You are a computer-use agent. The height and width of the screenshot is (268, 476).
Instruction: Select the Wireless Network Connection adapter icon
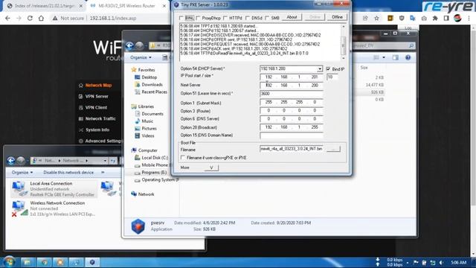(x=19, y=208)
